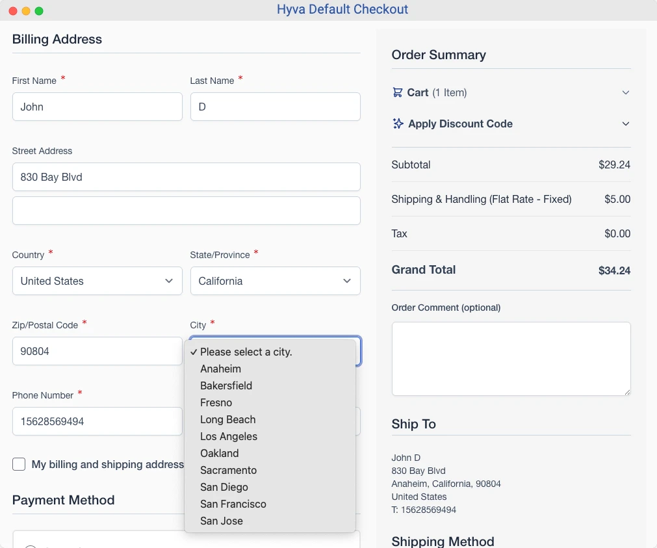Click the shopping cart icon in Order Summary

pyautogui.click(x=397, y=92)
